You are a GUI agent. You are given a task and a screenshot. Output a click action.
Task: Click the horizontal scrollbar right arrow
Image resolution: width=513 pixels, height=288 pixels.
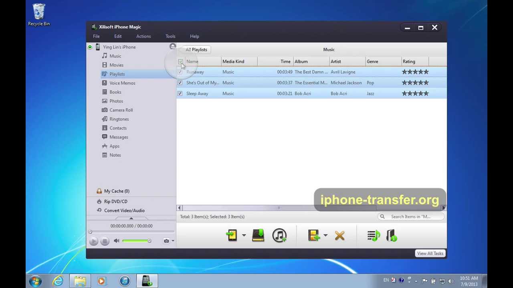[x=443, y=208]
